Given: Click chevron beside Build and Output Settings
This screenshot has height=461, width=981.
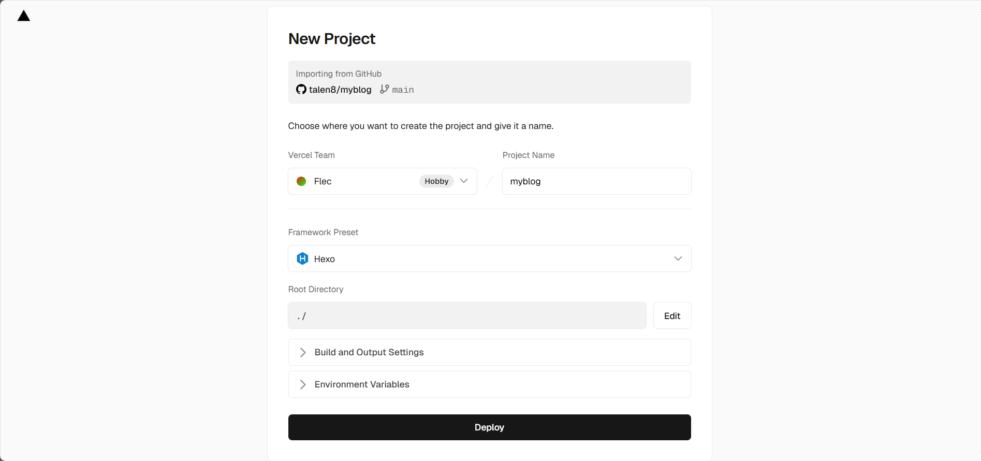Looking at the screenshot, I should [303, 352].
